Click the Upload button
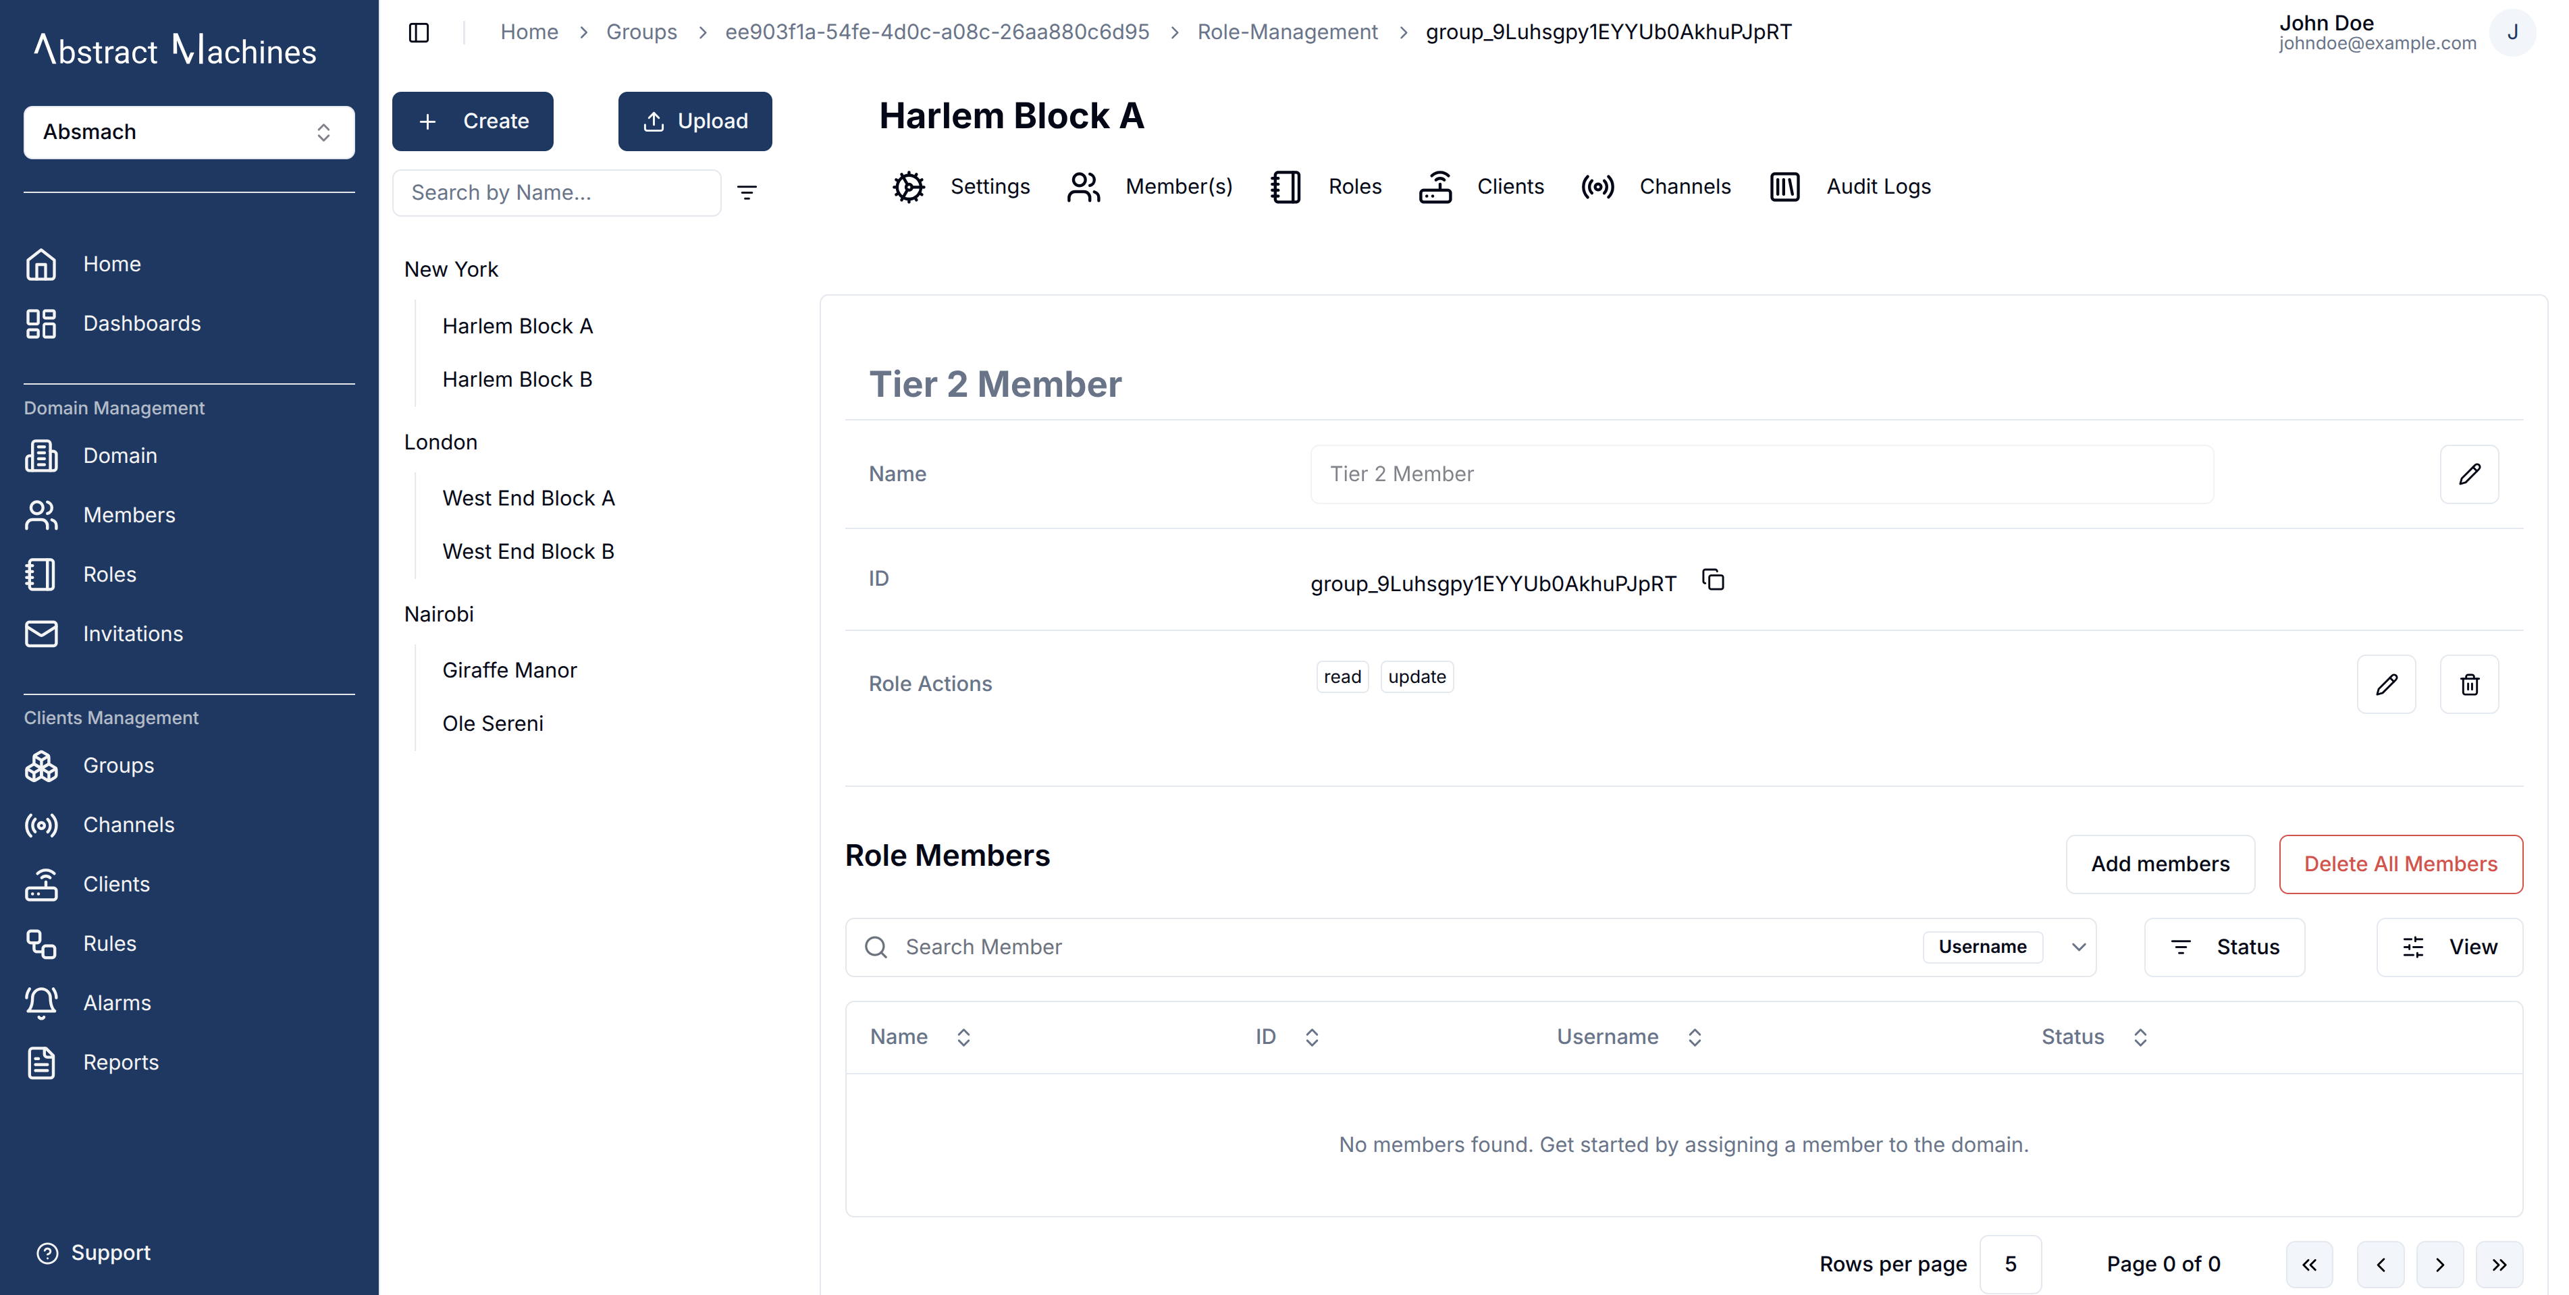This screenshot has width=2569, height=1295. pyautogui.click(x=695, y=121)
